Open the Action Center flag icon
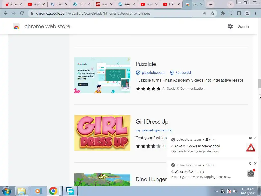 229,191
